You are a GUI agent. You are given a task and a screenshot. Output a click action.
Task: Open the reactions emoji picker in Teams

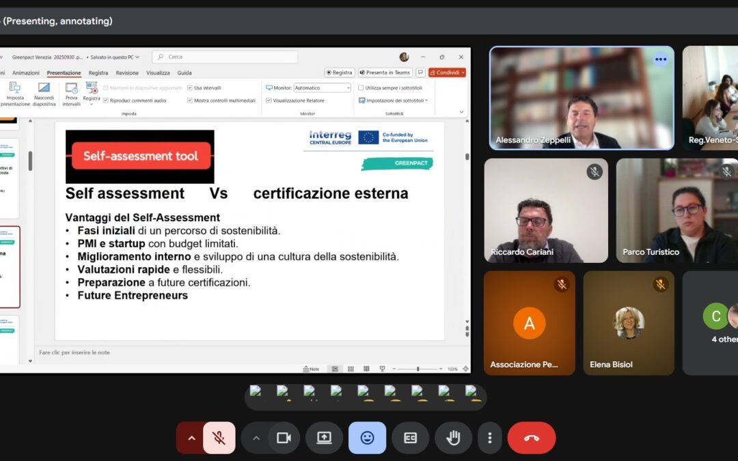367,438
